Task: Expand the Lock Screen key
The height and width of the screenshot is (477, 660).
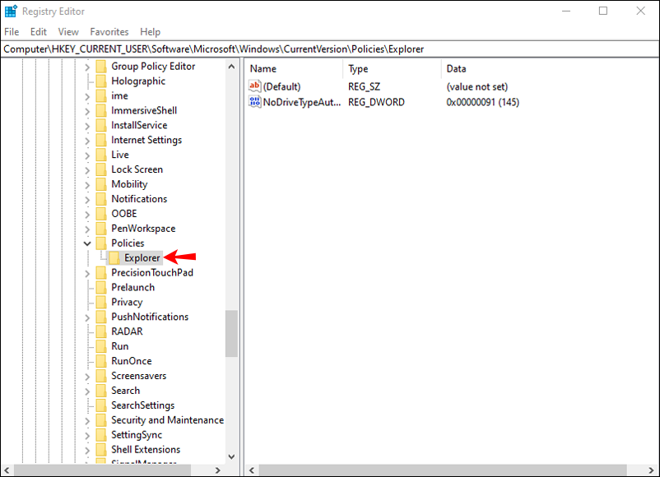Action: [x=87, y=170]
